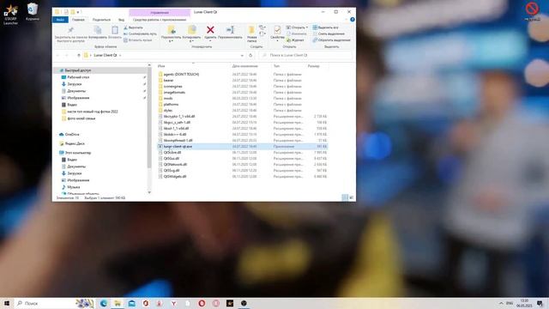Screen dimensions: 549x309
Task: Click the navigation pane scrollbar down arrow
Action: pos(149,192)
